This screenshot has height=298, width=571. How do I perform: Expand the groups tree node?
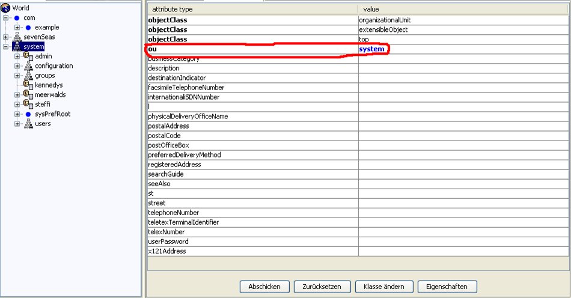coord(17,76)
